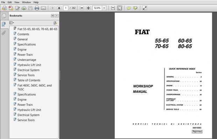Open the bookmarks options menu dropdown
Viewport: 217px width, 139px height.
coord(12,23)
